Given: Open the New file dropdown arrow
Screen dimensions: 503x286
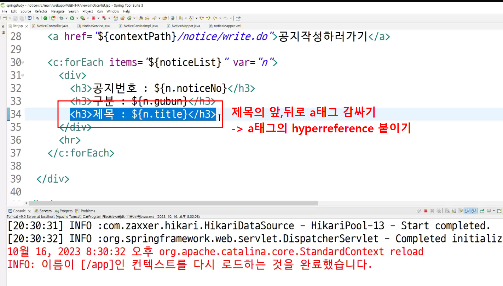Looking at the screenshot, I should click(x=10, y=18).
